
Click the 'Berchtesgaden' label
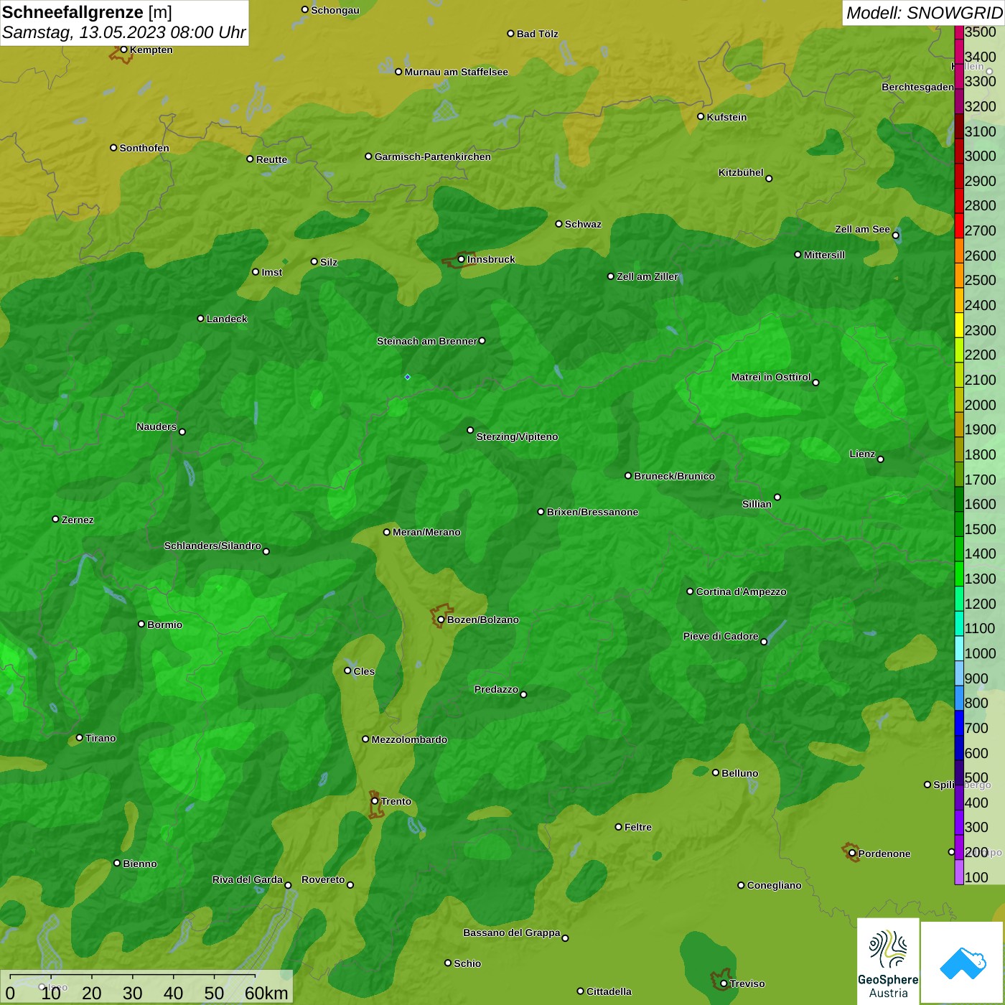tap(918, 88)
